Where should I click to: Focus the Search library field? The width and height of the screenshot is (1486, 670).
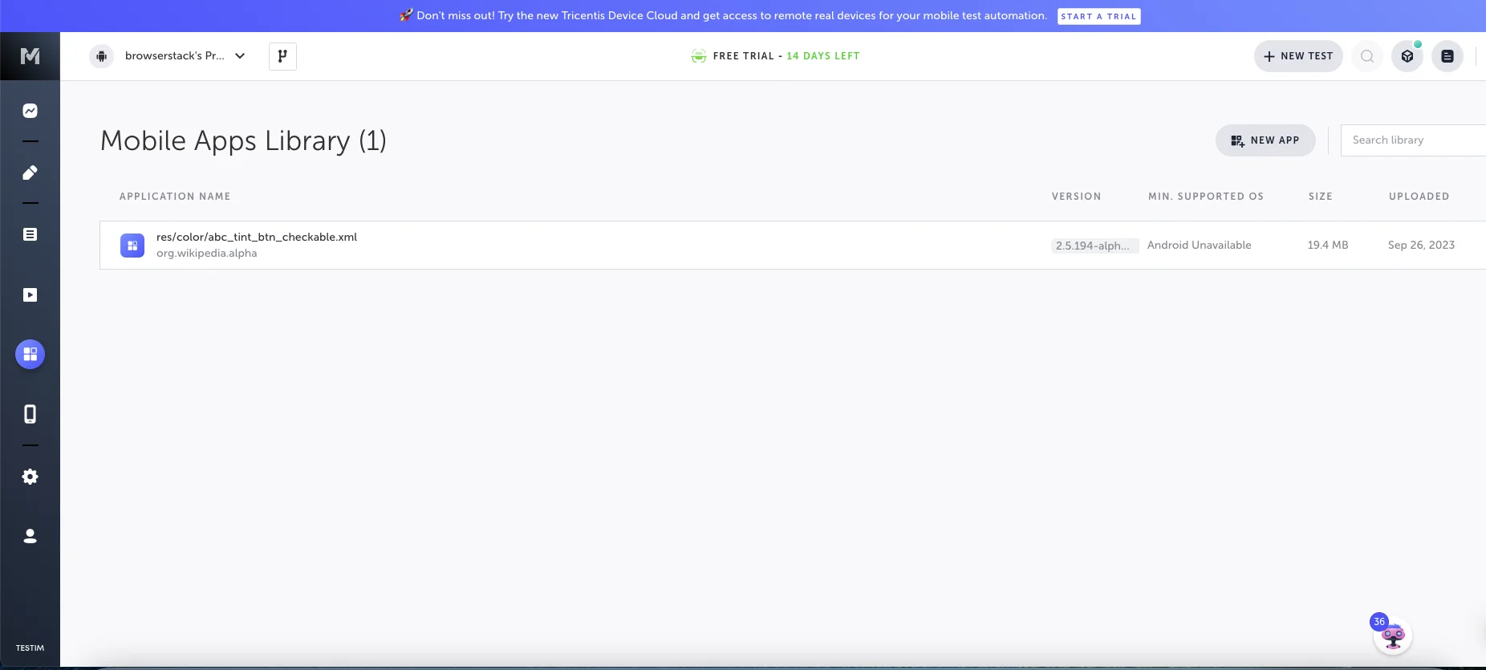[x=1413, y=140]
